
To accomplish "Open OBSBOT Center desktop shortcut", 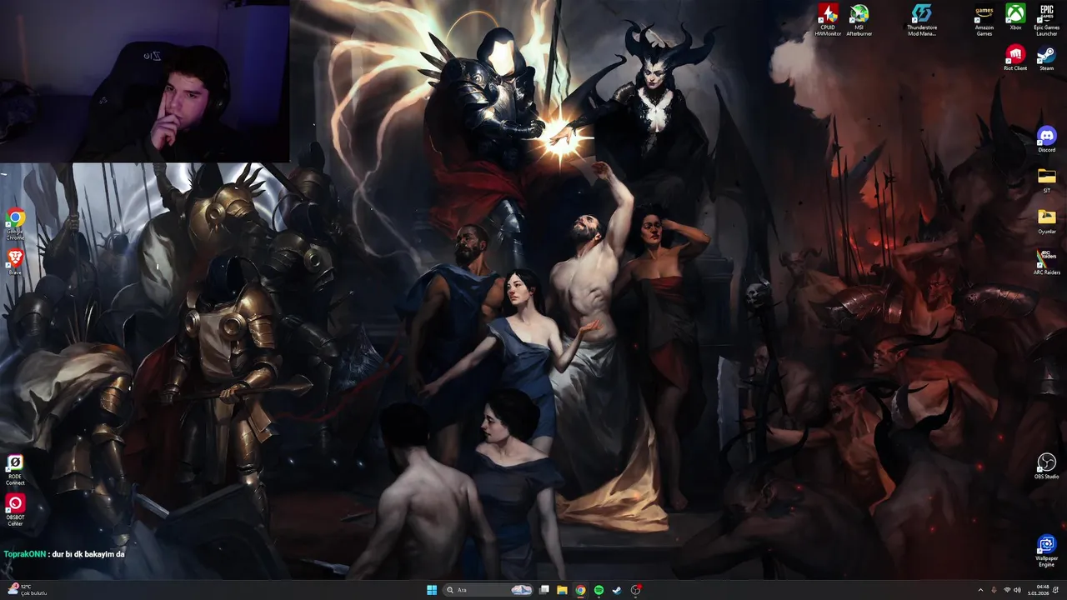I will [x=15, y=510].
